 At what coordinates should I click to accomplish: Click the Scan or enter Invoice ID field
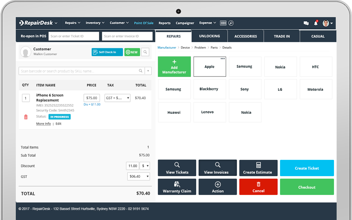(x=127, y=36)
